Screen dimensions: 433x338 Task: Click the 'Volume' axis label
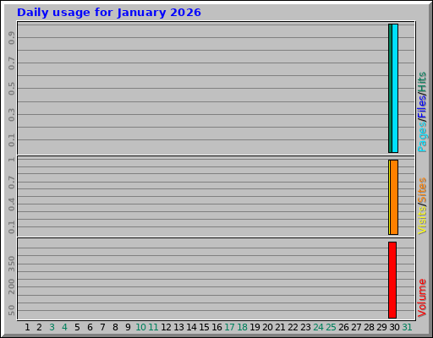click(422, 298)
